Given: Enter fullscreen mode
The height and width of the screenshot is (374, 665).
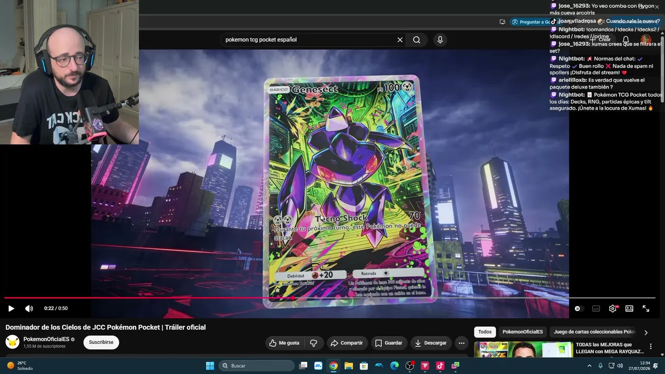Looking at the screenshot, I should (x=646, y=309).
